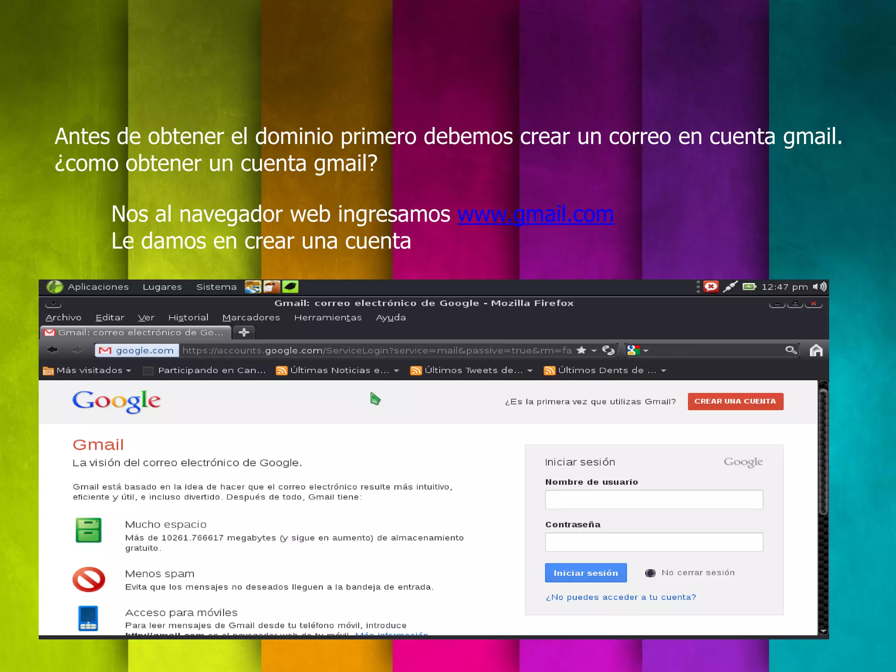Click the Ubuntu logo icon beside Aplicaciones

pyautogui.click(x=55, y=287)
